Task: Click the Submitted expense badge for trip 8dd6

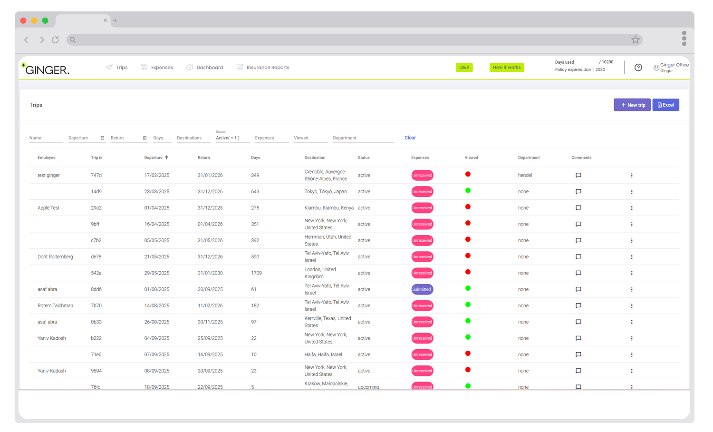Action: tap(422, 289)
